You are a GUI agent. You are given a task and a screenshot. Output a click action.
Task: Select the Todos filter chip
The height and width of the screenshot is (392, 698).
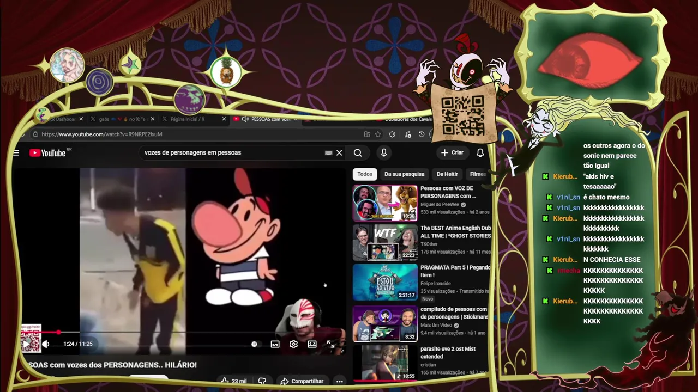365,174
